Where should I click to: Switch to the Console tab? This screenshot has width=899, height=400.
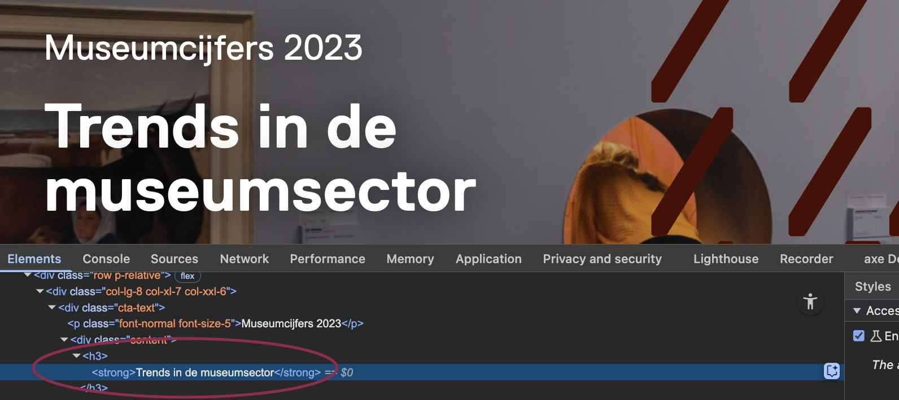click(x=106, y=259)
